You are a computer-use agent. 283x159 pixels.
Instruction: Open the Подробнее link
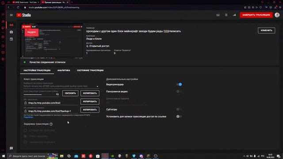[28, 117]
